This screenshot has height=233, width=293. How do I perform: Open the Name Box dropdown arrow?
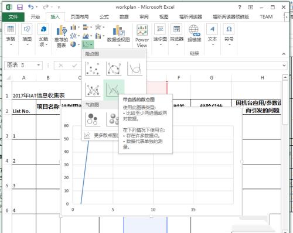(39, 65)
